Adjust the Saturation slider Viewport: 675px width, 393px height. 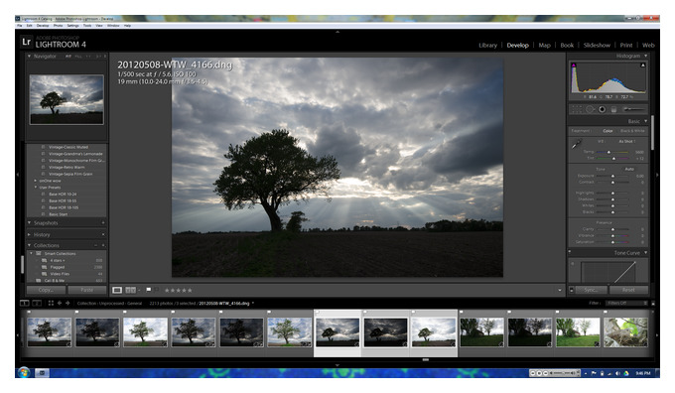click(612, 242)
